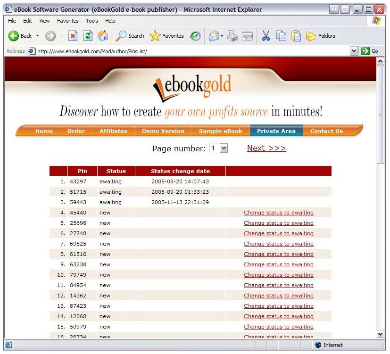Screen dimensions: 390x354
Task: Open the Contact Us nav tab
Action: [326, 131]
